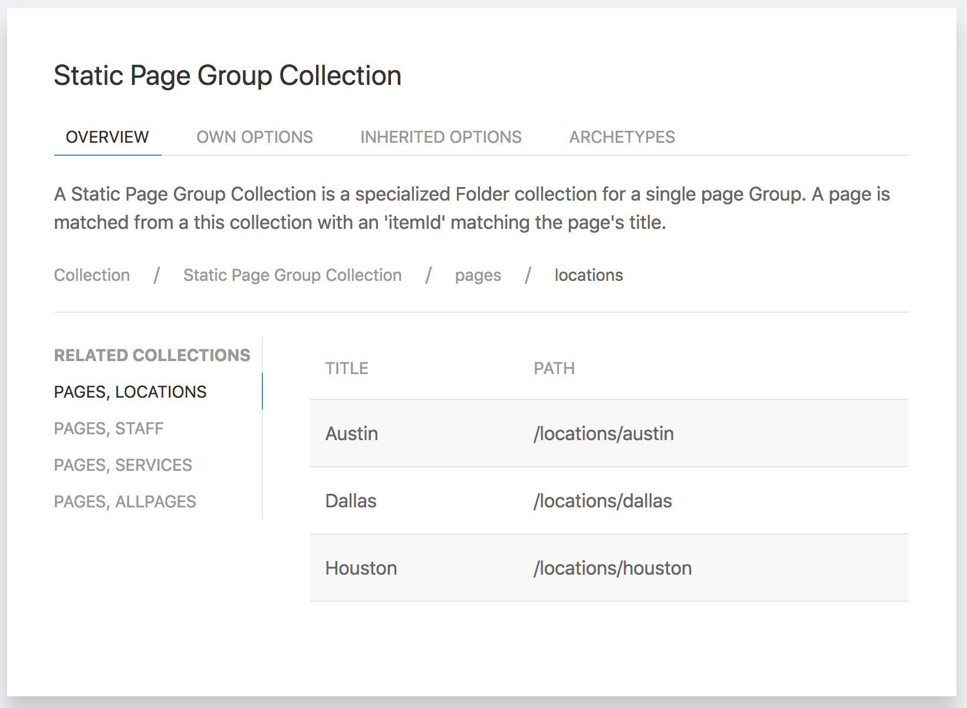Click the Related Collections heading
Image resolution: width=967 pixels, height=708 pixels.
click(152, 355)
